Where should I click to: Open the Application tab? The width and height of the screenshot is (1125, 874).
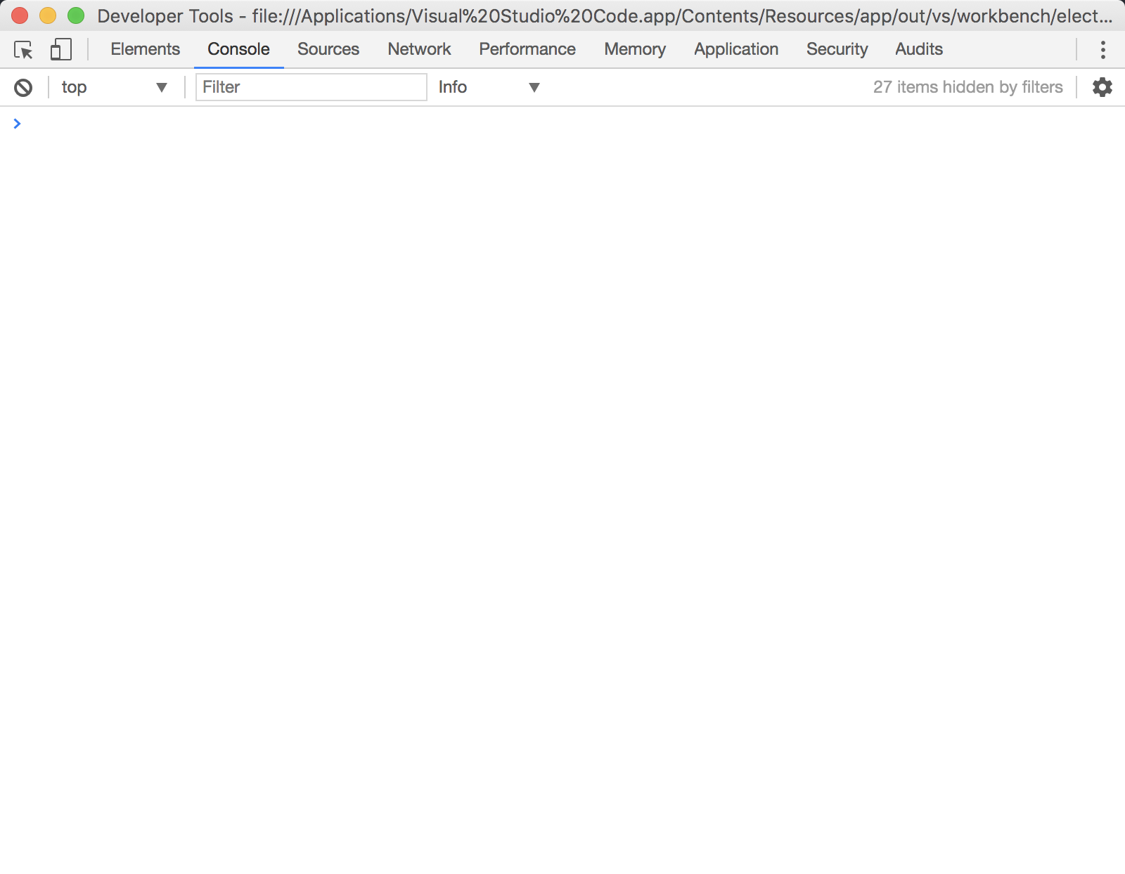tap(736, 49)
